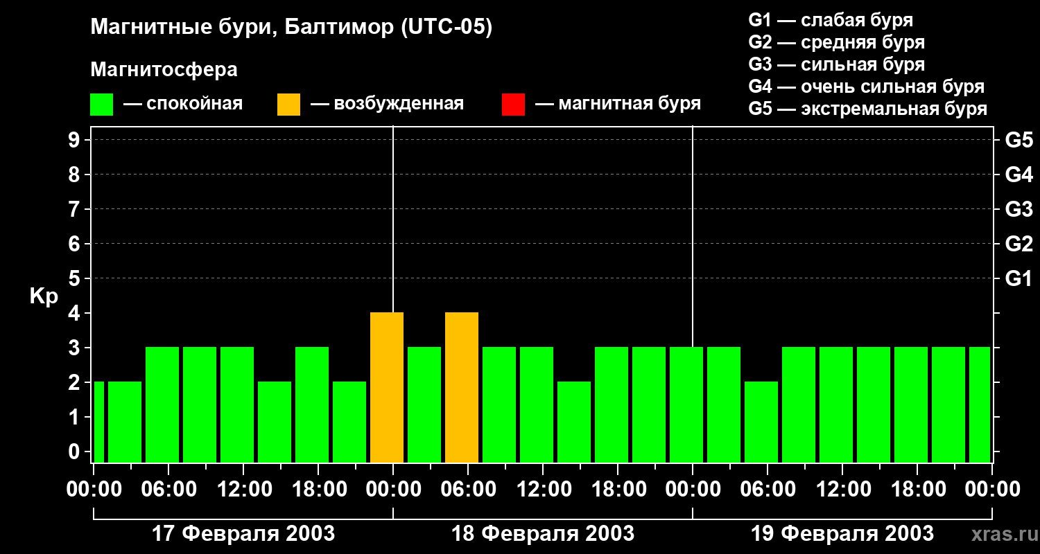The width and height of the screenshot is (1040, 554).
Task: Click the 'Kp' axis title
Action: [44, 296]
